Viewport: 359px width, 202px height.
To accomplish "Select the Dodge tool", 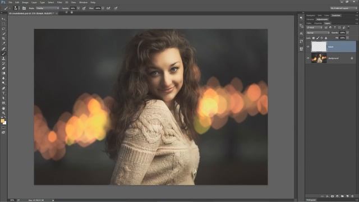I will [3, 83].
